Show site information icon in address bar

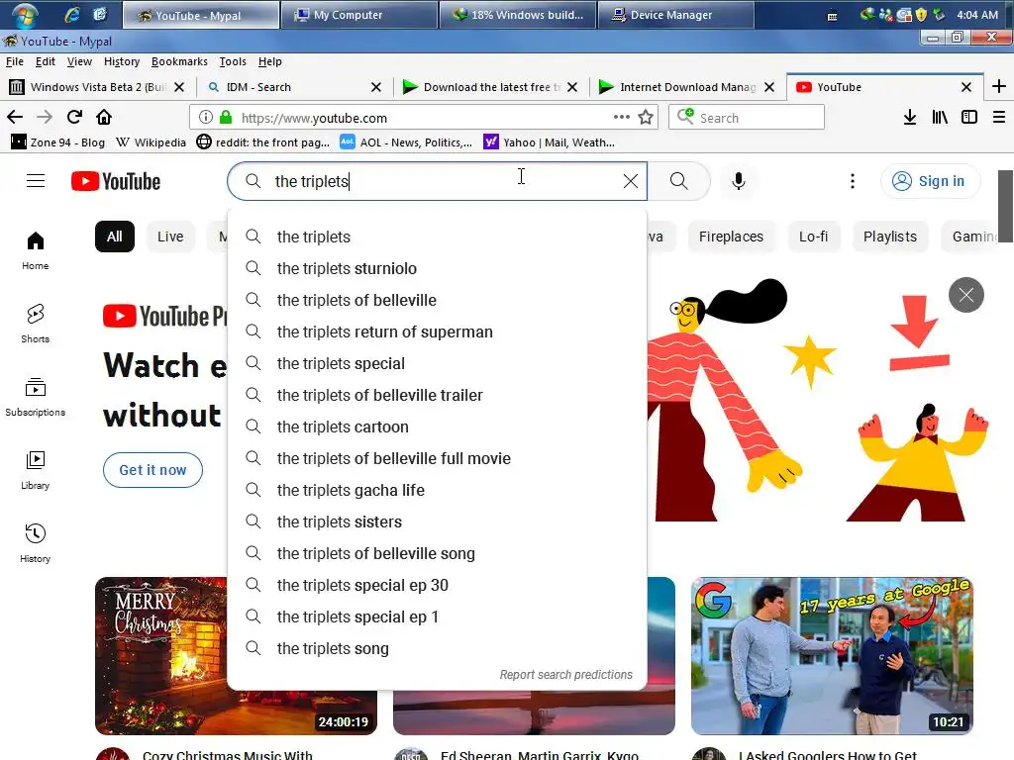[206, 117]
